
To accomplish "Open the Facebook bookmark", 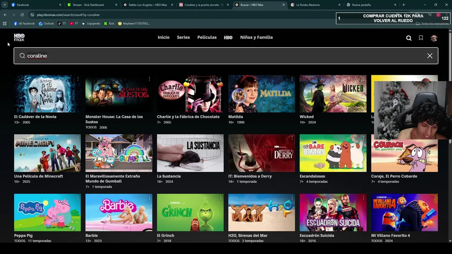I will tap(24, 23).
